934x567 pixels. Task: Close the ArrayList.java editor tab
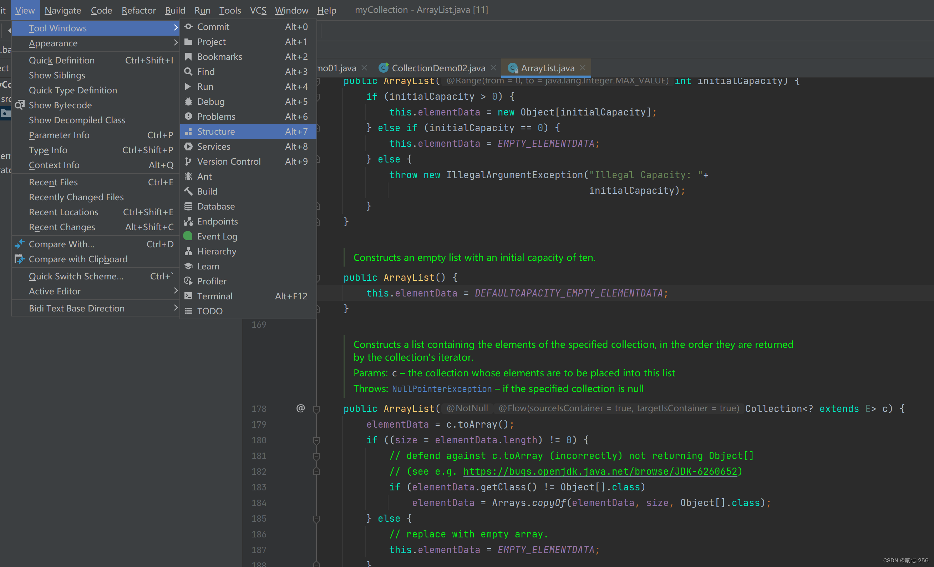click(583, 68)
